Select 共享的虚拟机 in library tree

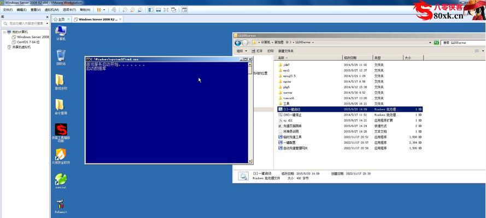click(x=19, y=47)
